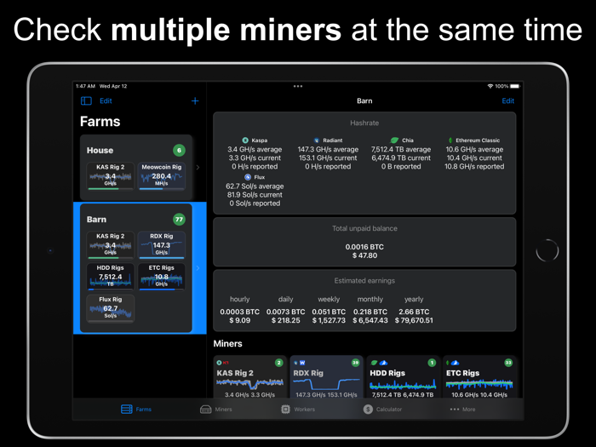The image size is (596, 447).
Task: Open the three-dot multitasking menu
Action: (298, 86)
